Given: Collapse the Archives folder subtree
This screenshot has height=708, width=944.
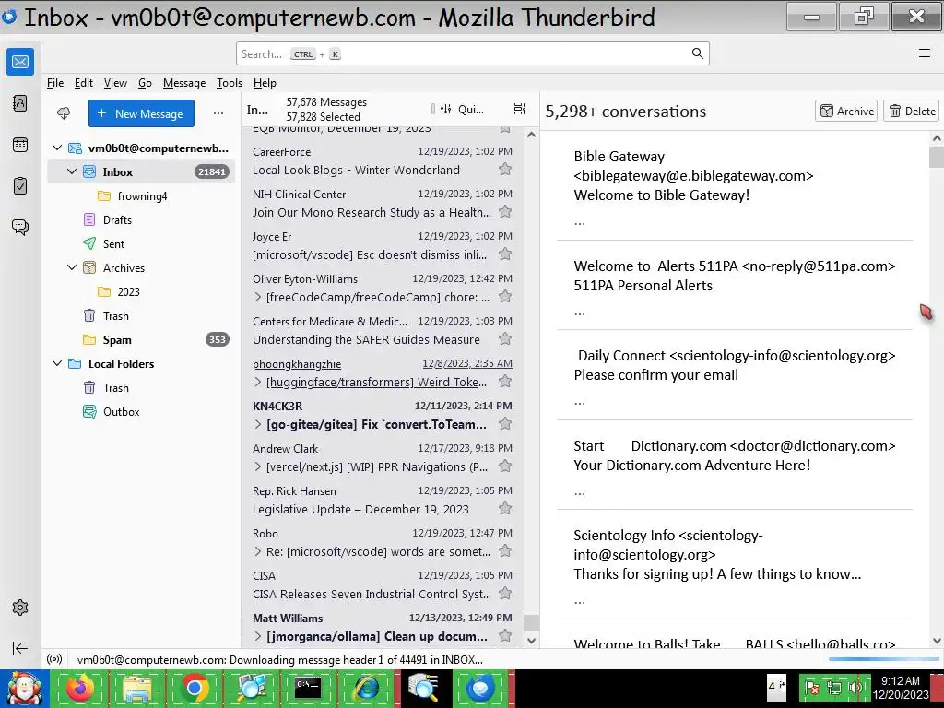Looking at the screenshot, I should (x=72, y=267).
